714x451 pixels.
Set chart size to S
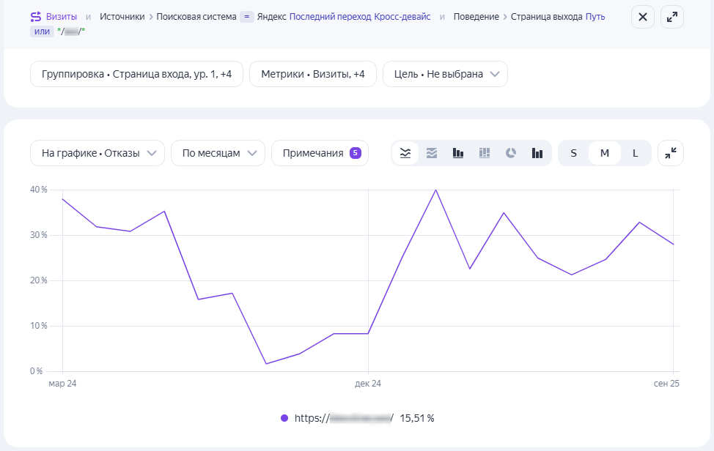(x=573, y=153)
